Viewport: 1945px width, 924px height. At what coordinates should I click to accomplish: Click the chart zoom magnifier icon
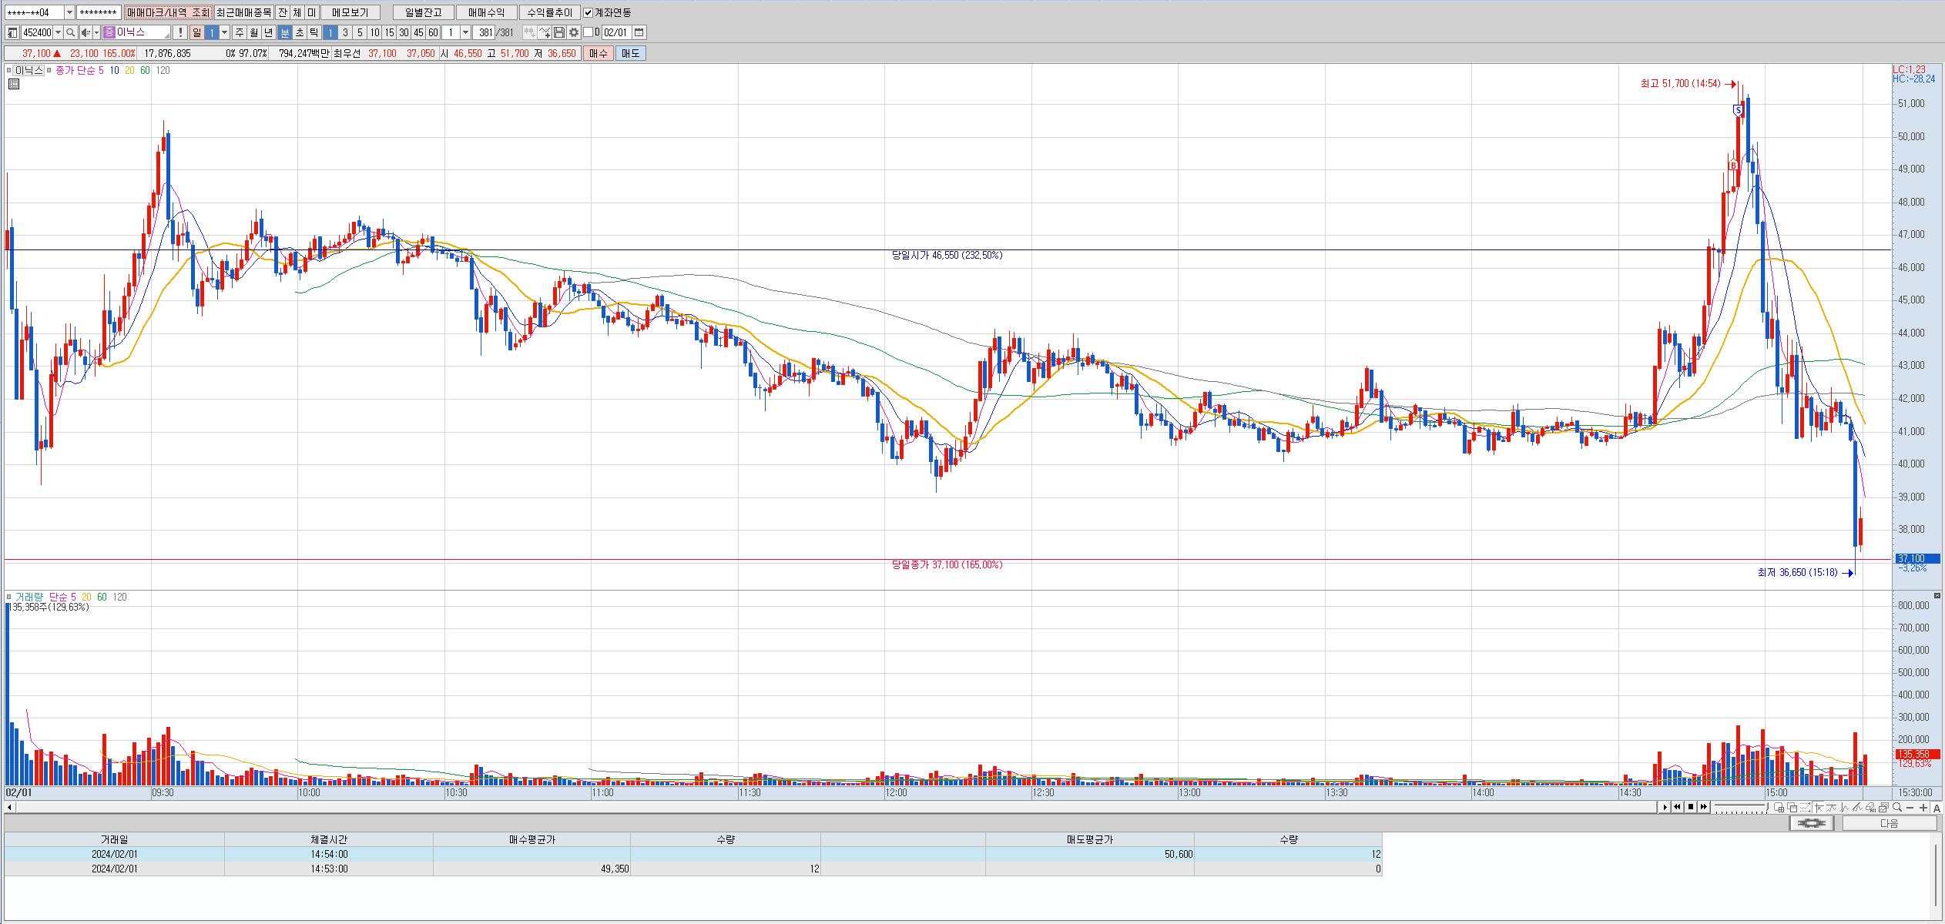tap(1897, 807)
